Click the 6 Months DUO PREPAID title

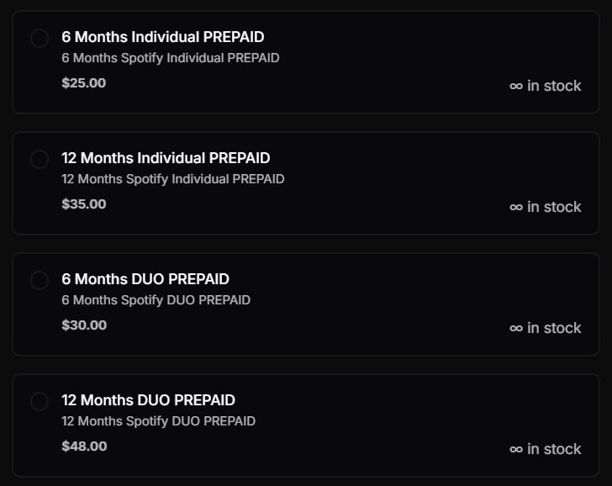coord(145,279)
